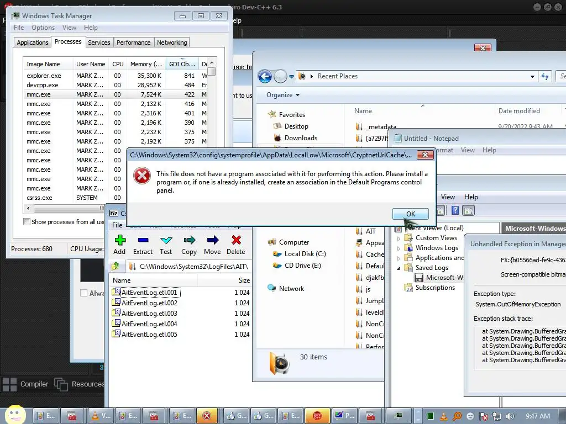Switch to the Networking tab

(172, 43)
